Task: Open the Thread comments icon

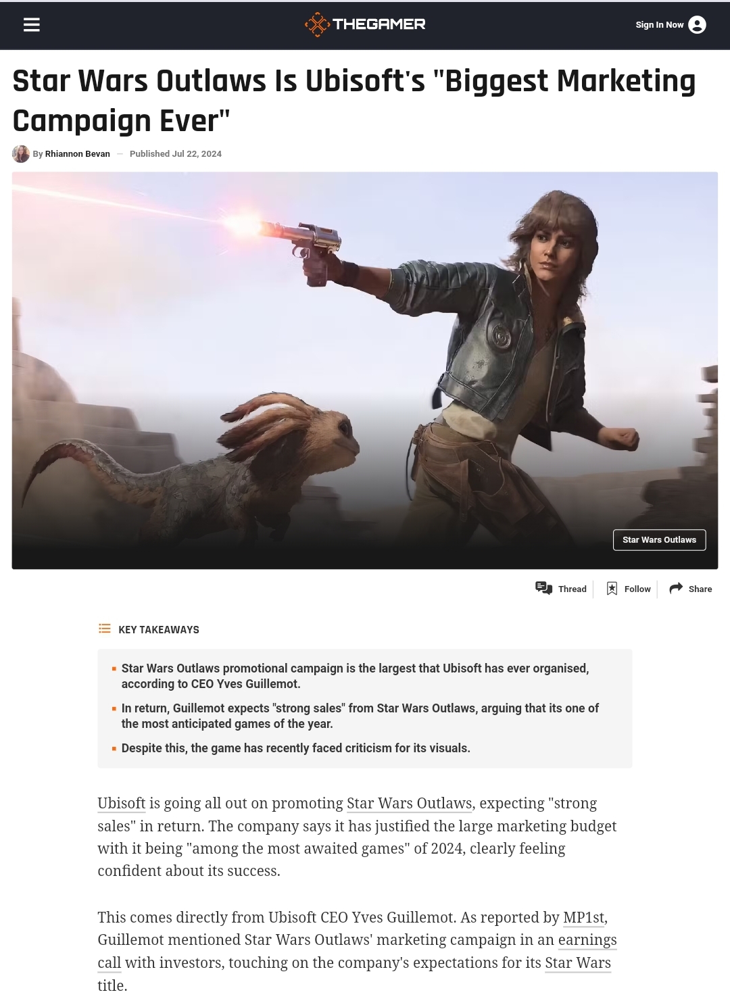Action: tap(544, 588)
